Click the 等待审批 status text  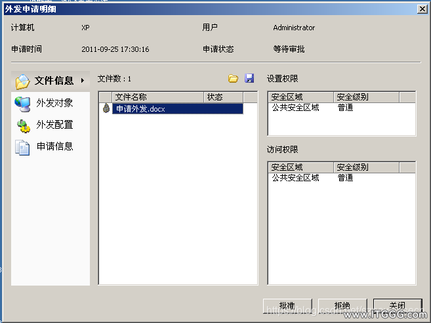click(x=289, y=49)
